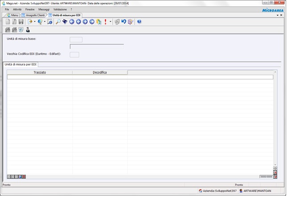
Task: Click the Save floppy disk icon
Action: pyautogui.click(x=21, y=21)
